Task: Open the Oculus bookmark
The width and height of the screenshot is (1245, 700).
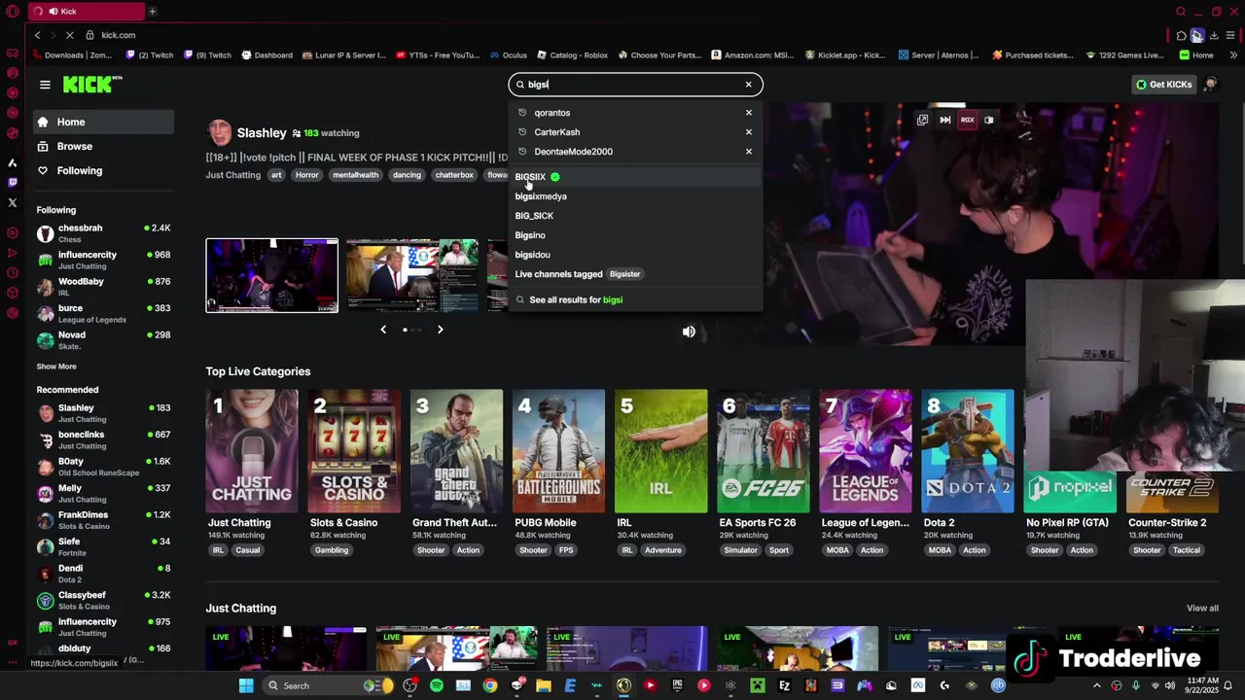Action: 508,55
